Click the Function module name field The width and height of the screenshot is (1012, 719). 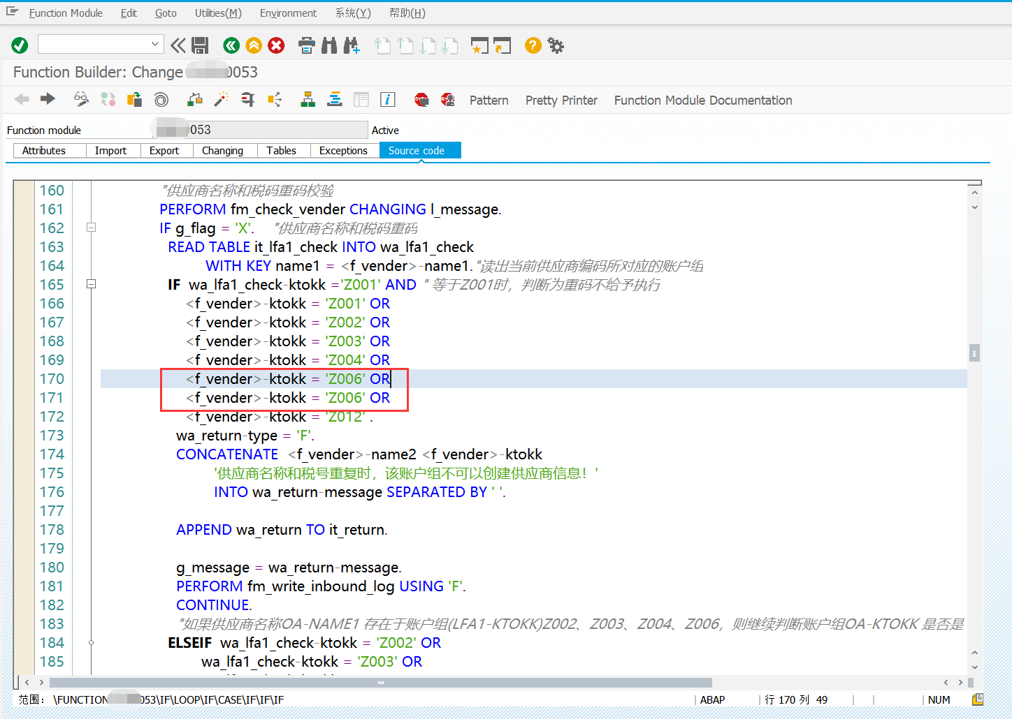tap(259, 130)
